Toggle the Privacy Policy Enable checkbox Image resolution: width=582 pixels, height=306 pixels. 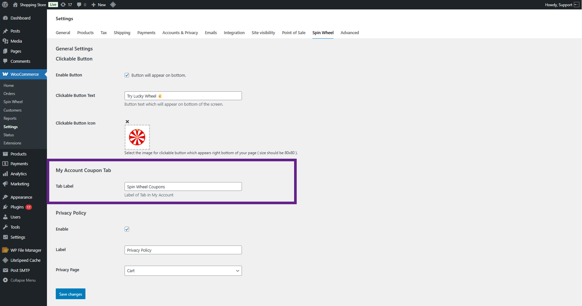[127, 229]
